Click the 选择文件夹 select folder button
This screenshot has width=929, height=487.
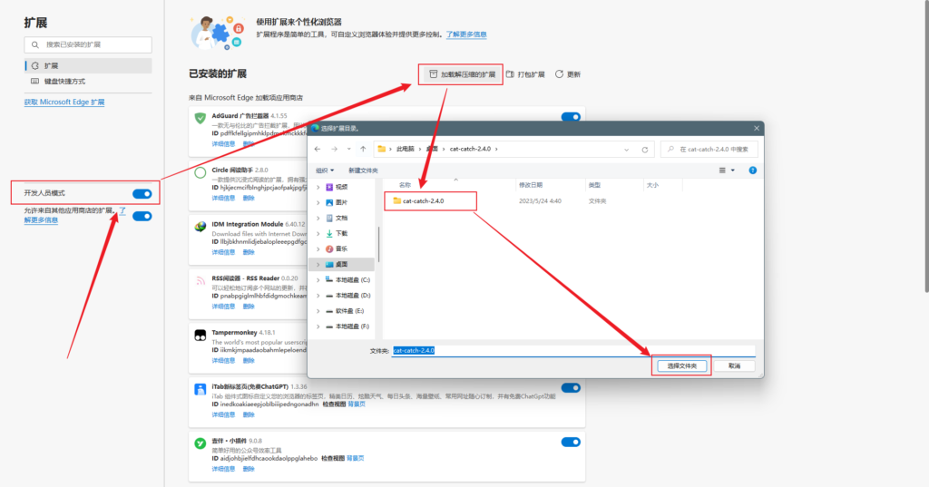click(x=682, y=366)
